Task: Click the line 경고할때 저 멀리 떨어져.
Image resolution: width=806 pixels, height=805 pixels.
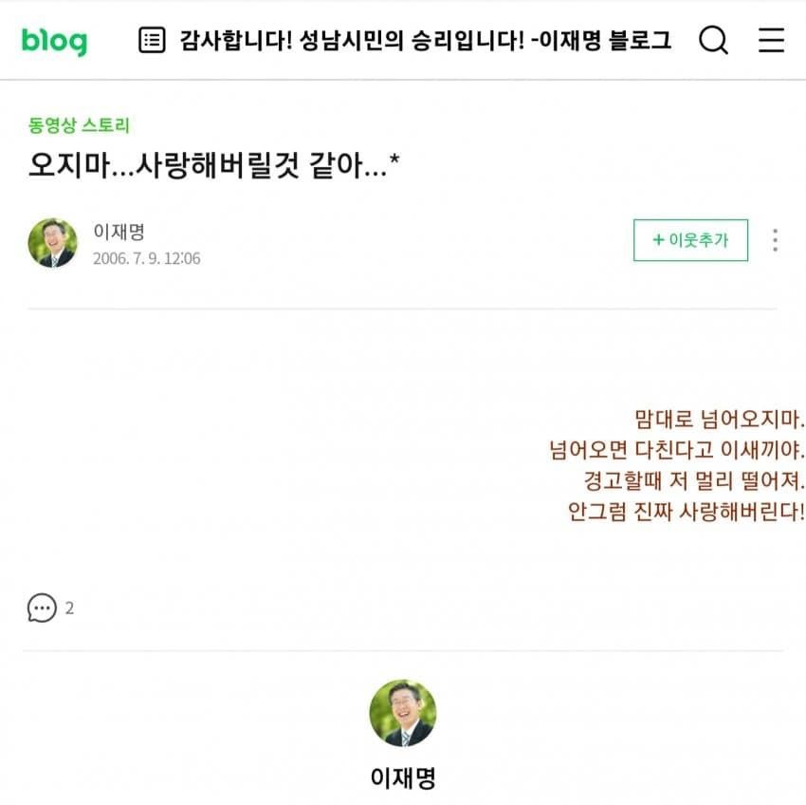Action: pos(694,480)
